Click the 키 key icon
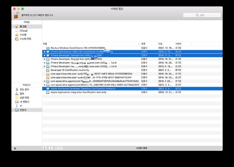 [x=17, y=106]
